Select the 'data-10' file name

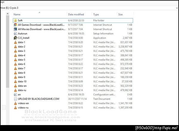(x=22, y=82)
